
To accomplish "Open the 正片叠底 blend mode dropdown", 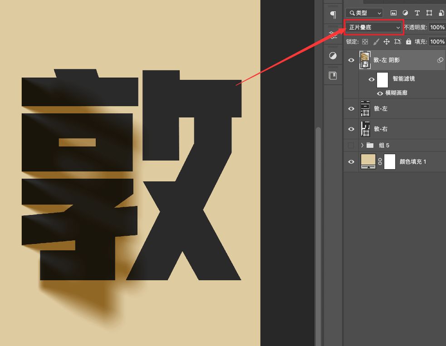I will pyautogui.click(x=374, y=27).
